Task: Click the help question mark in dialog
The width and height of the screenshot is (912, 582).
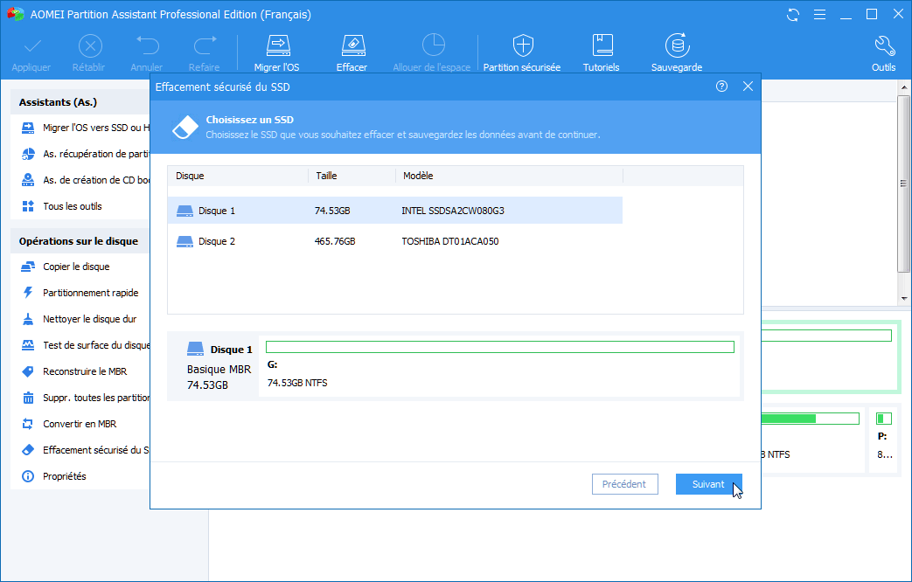Action: click(x=721, y=87)
